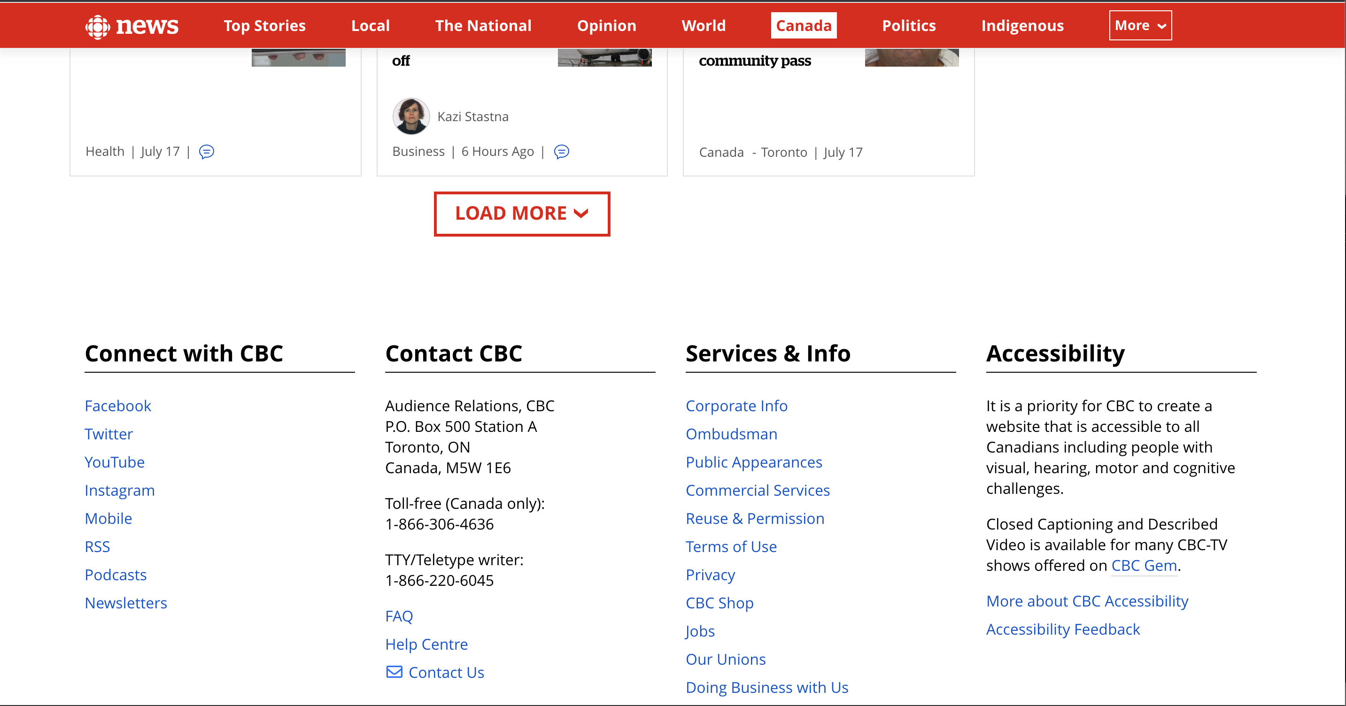Open Accessibility Feedback link
The height and width of the screenshot is (706, 1346).
coord(1062,629)
